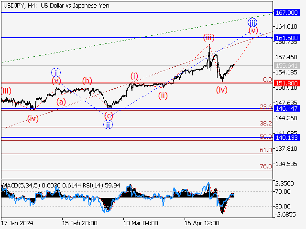Select the red 151.800 price label

click(287, 83)
